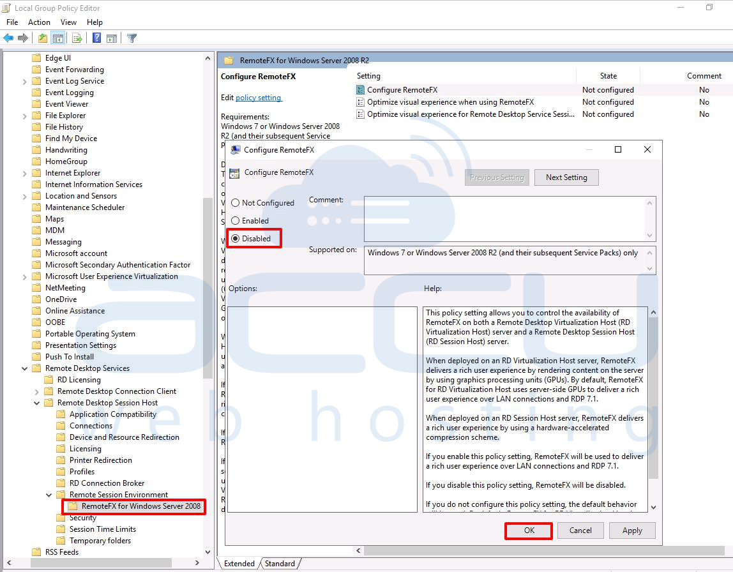Click the Previous Setting button
The image size is (733, 572).
point(497,177)
